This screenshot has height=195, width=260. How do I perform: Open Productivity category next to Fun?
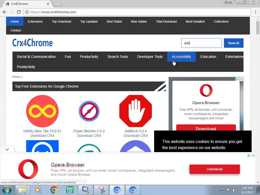(x=89, y=57)
